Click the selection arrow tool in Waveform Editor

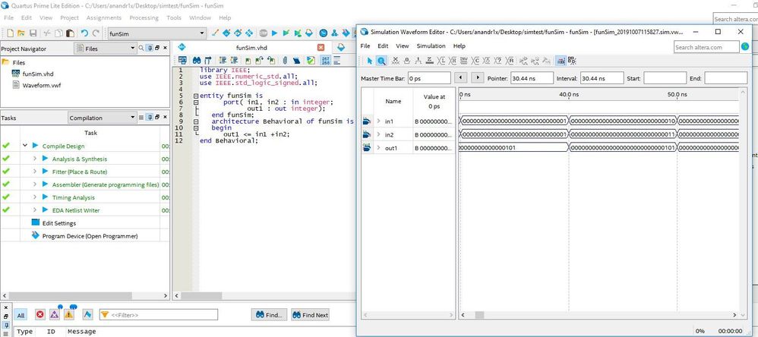point(370,61)
